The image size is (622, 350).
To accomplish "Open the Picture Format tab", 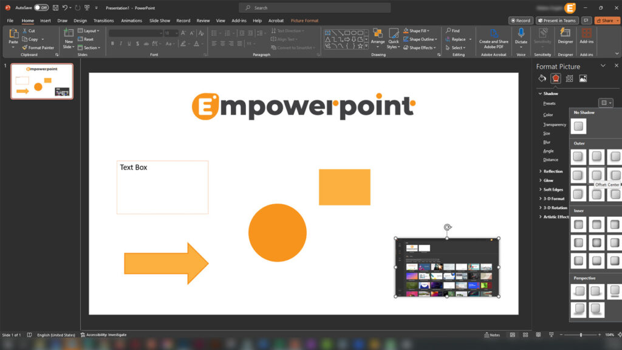I will pyautogui.click(x=305, y=21).
